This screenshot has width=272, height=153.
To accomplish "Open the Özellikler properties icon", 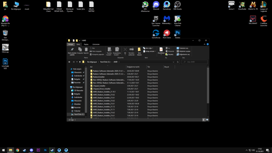I will pos(161,49).
